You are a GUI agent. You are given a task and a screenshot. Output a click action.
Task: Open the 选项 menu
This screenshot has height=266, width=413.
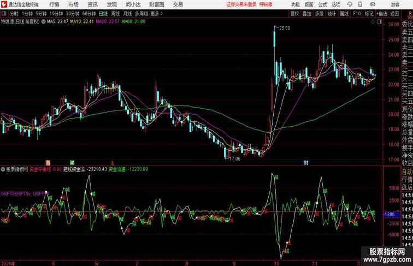coord(336,4)
